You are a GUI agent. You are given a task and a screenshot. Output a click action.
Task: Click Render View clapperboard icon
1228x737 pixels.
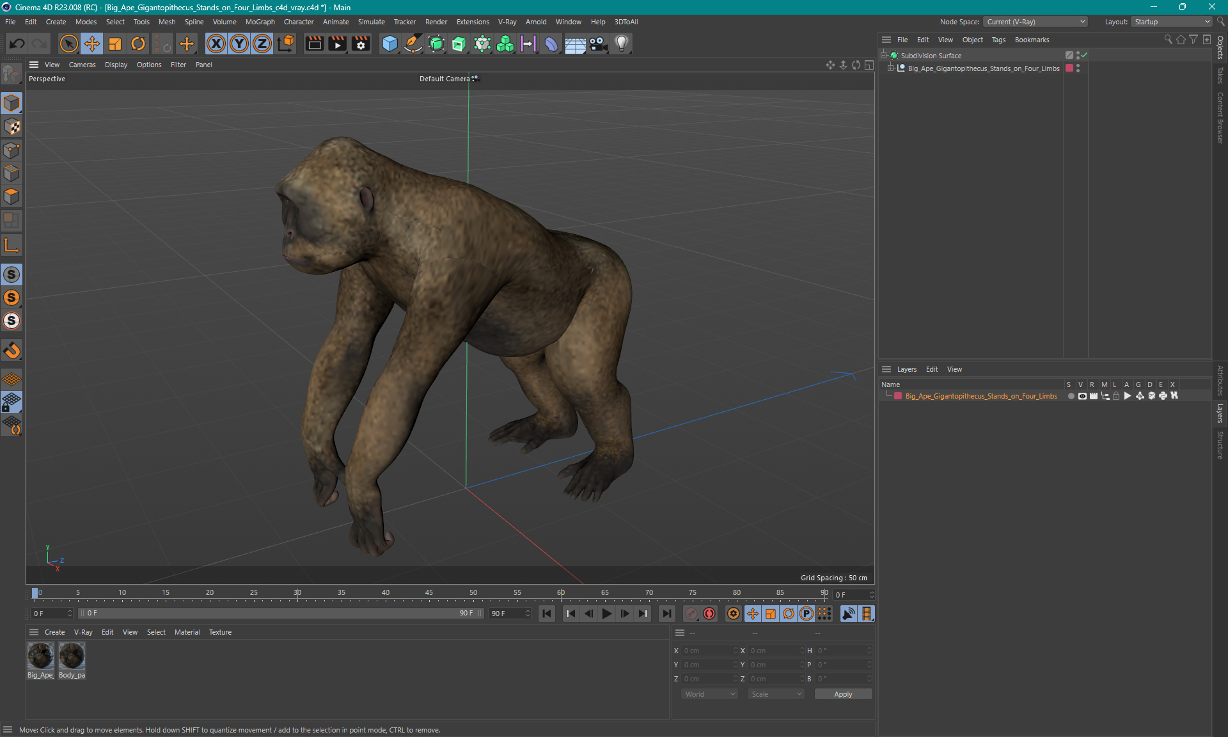click(x=314, y=44)
